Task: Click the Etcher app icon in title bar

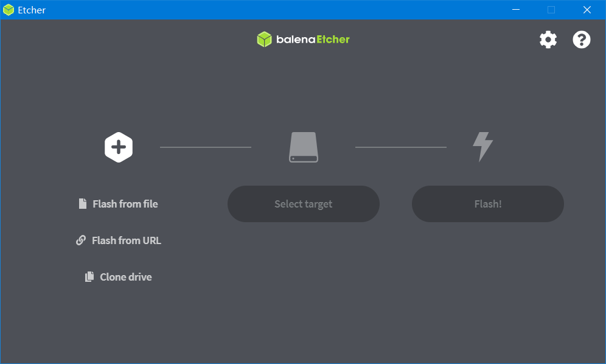Action: coord(9,10)
